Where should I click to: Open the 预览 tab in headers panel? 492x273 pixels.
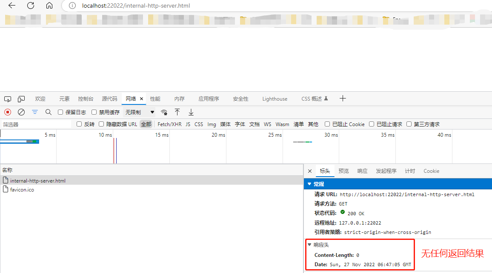tap(343, 171)
